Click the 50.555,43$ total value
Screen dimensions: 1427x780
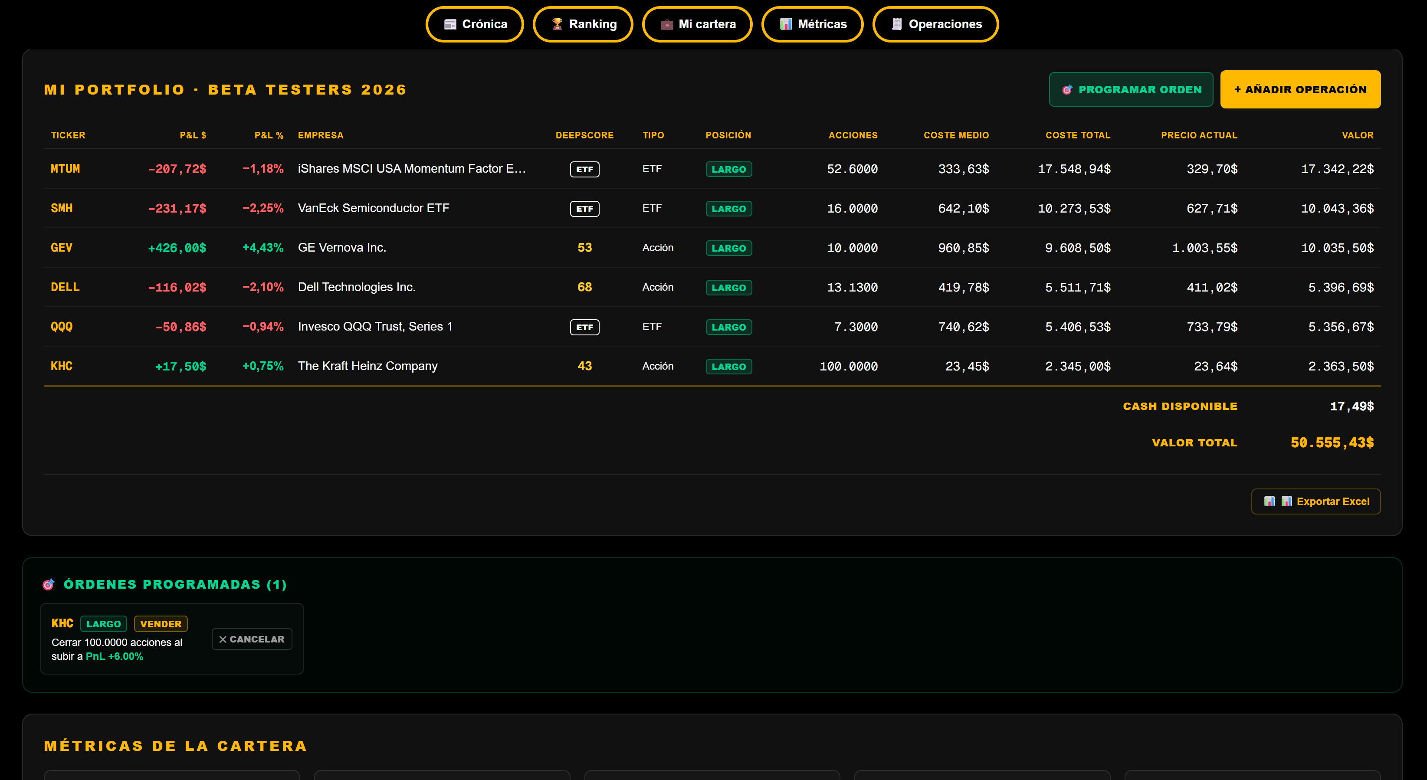1332,442
